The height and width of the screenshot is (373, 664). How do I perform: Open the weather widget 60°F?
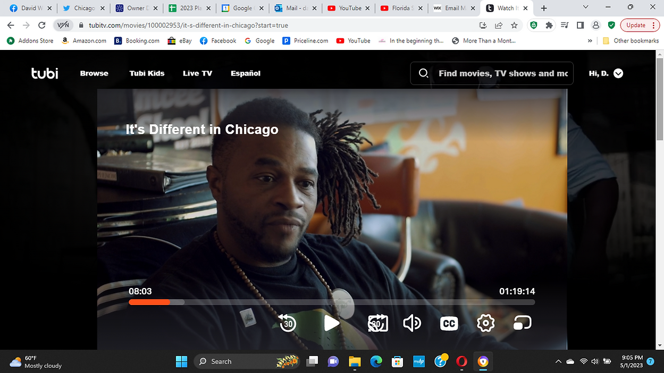pos(36,362)
